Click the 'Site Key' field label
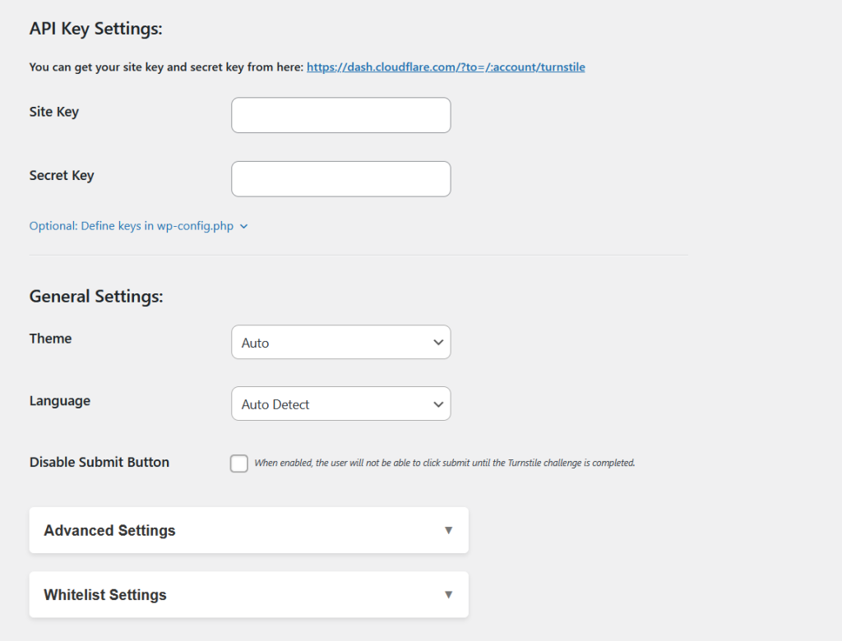842x641 pixels. click(54, 112)
